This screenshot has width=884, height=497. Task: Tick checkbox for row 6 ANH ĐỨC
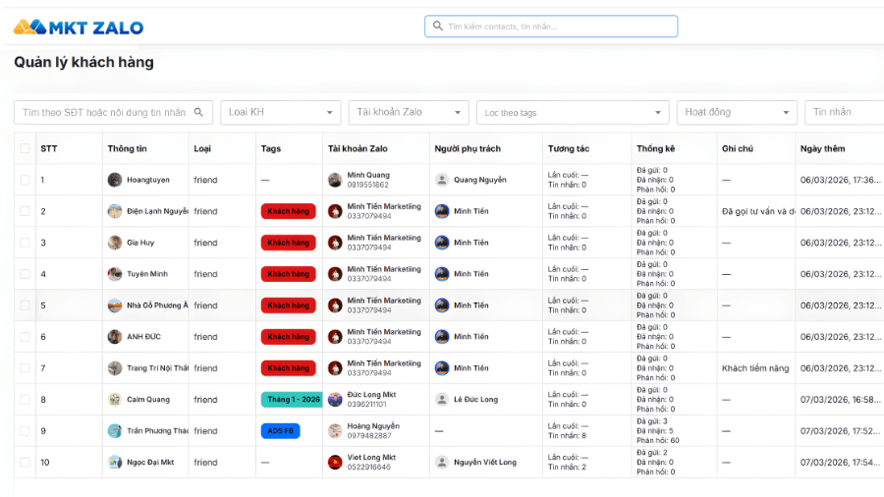coord(25,337)
